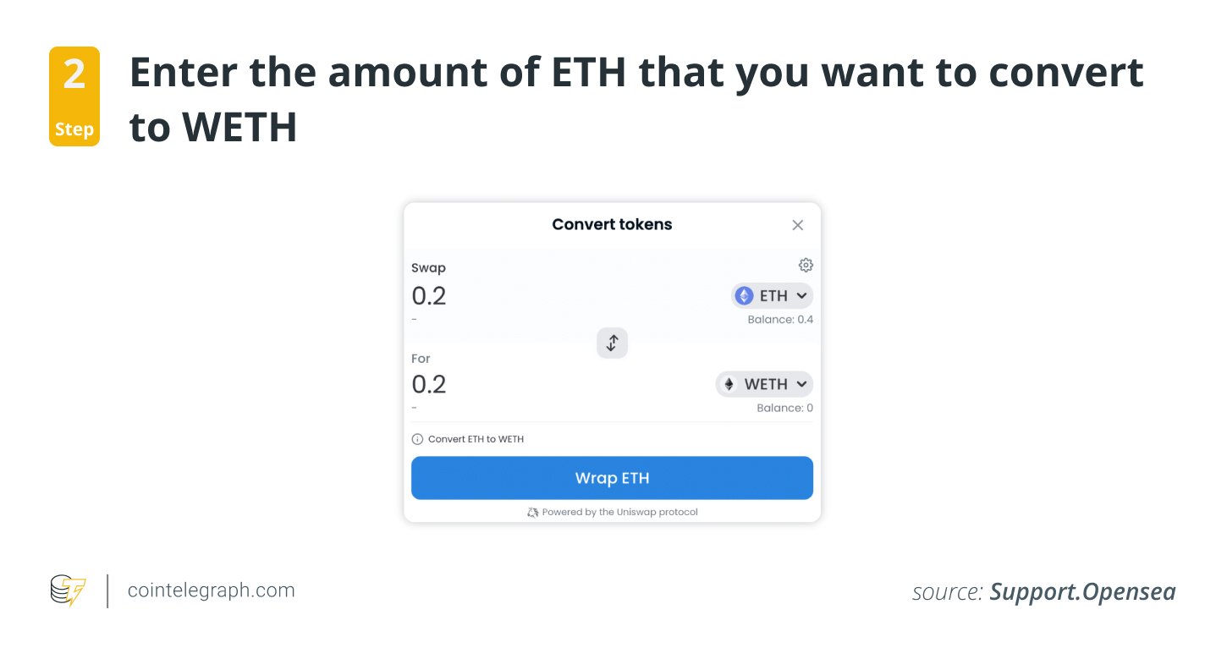
Task: Click the Support.Opensea source link
Action: (1083, 591)
